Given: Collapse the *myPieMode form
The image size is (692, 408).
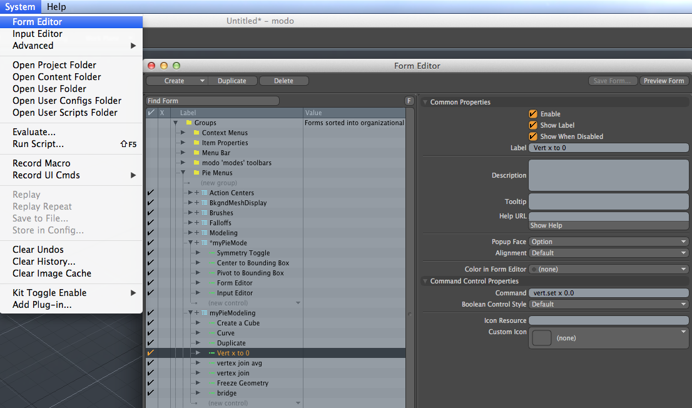Looking at the screenshot, I should 191,243.
